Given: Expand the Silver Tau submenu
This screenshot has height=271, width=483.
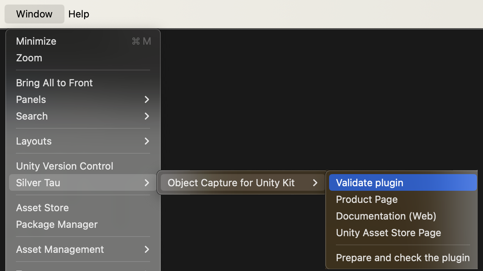Looking at the screenshot, I should 83,183.
